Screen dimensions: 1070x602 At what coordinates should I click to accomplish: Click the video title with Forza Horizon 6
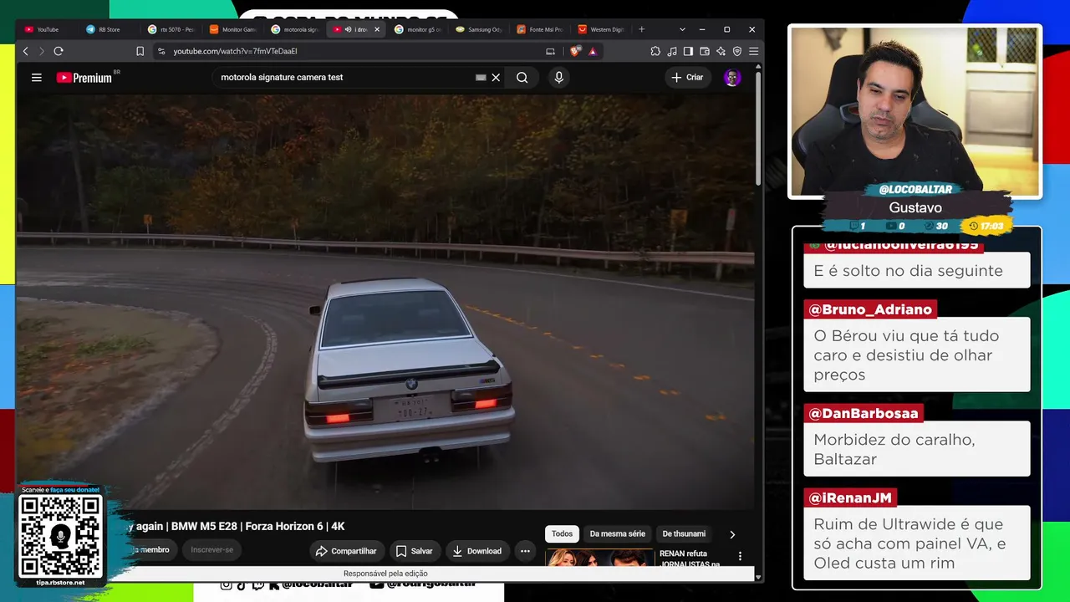(236, 526)
